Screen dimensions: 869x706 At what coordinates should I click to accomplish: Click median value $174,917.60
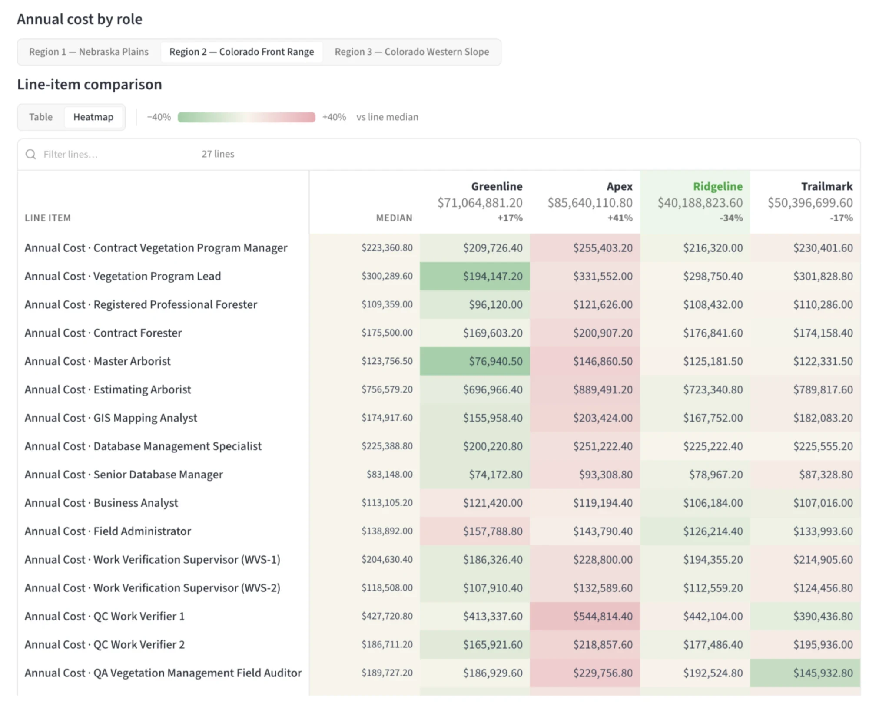[x=387, y=418]
